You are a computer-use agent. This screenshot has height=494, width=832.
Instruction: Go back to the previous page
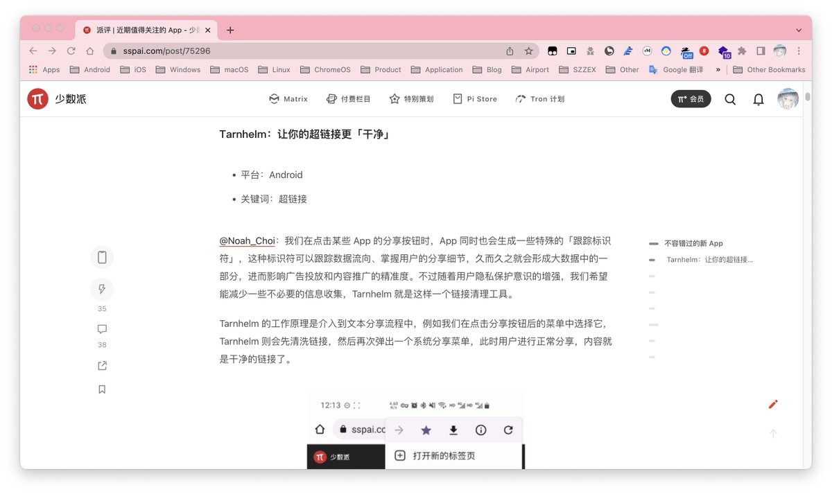tap(33, 51)
